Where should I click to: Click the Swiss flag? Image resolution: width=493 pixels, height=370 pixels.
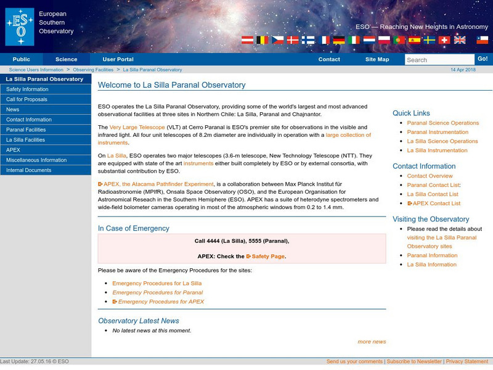point(442,39)
